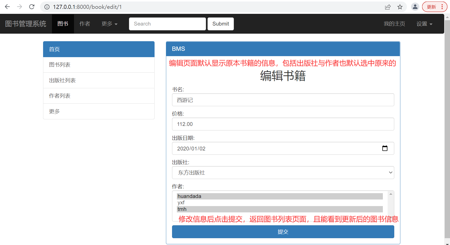Image resolution: width=450 pixels, height=245 pixels.
Task: View site information icon in address bar
Action: coord(47,7)
